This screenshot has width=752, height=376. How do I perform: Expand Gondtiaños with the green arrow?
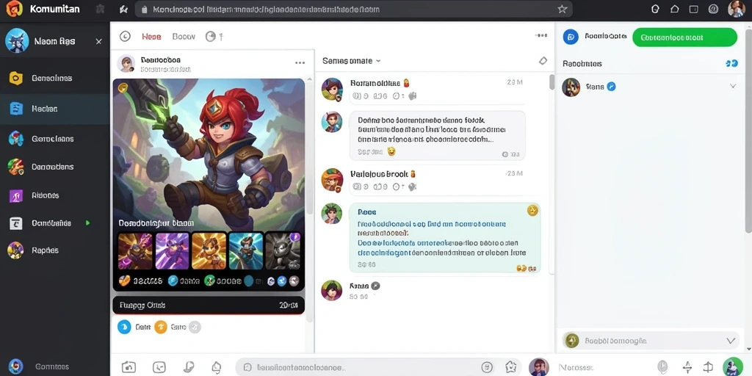point(87,223)
